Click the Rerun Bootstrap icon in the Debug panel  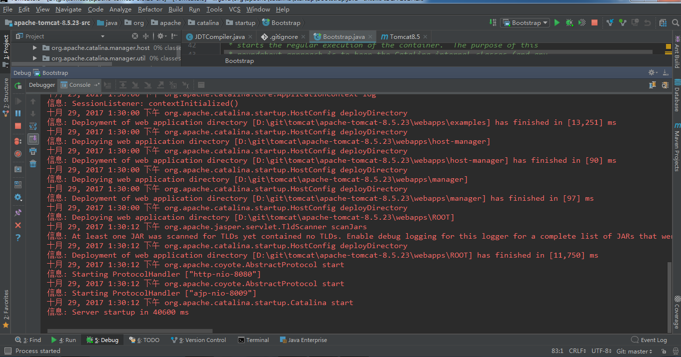[x=18, y=85]
